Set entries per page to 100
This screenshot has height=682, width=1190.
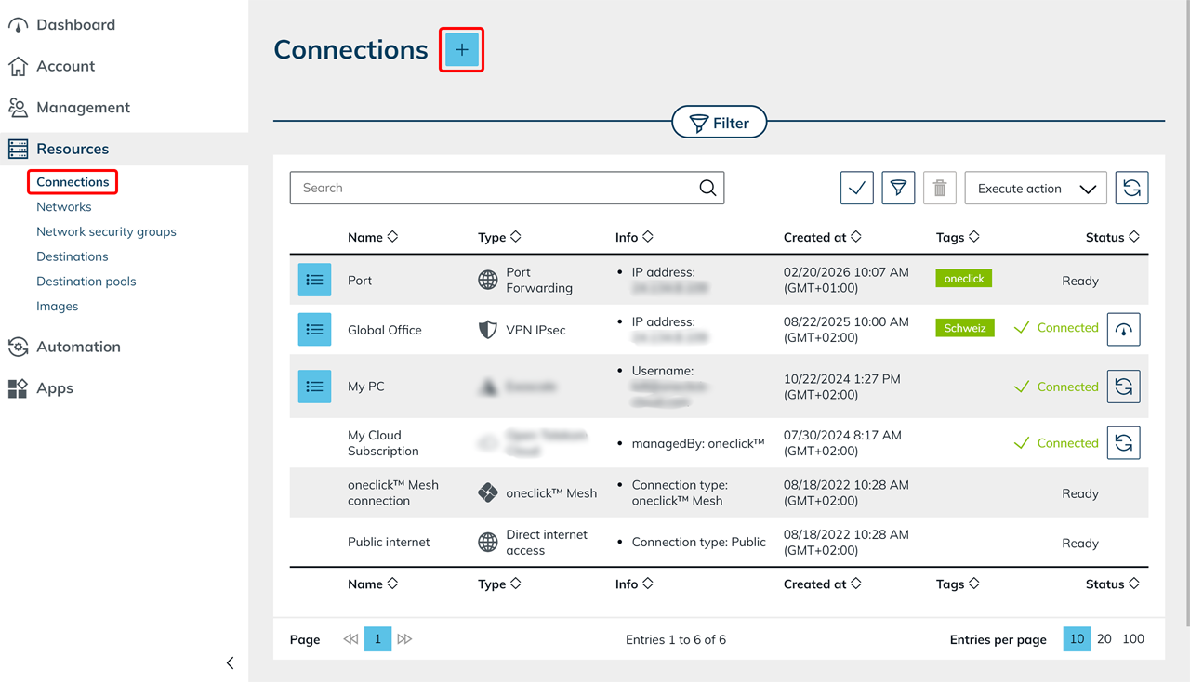(1133, 638)
